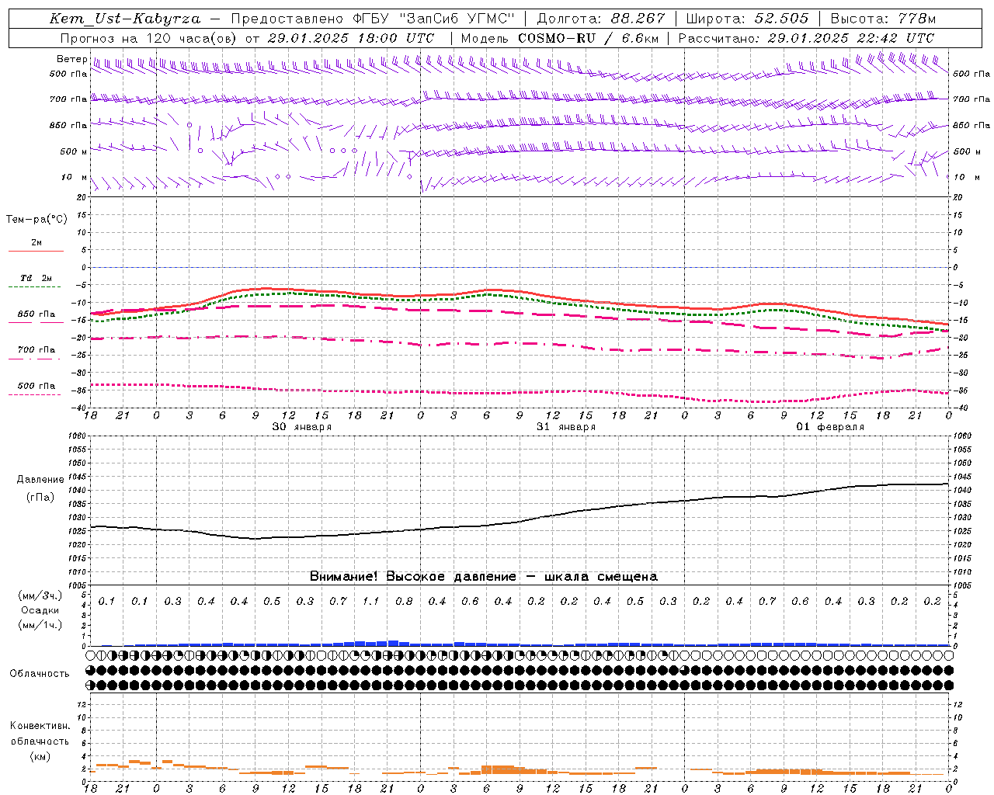Click the forecast start time 29.01.2025 18:00 UTC

351,38
